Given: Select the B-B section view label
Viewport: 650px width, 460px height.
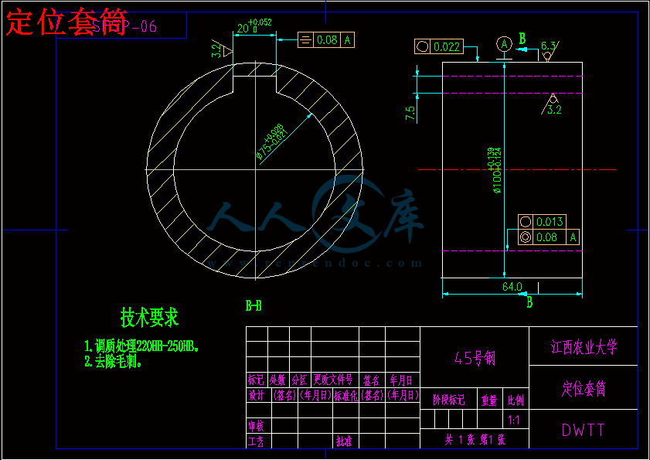Looking at the screenshot, I should [254, 306].
